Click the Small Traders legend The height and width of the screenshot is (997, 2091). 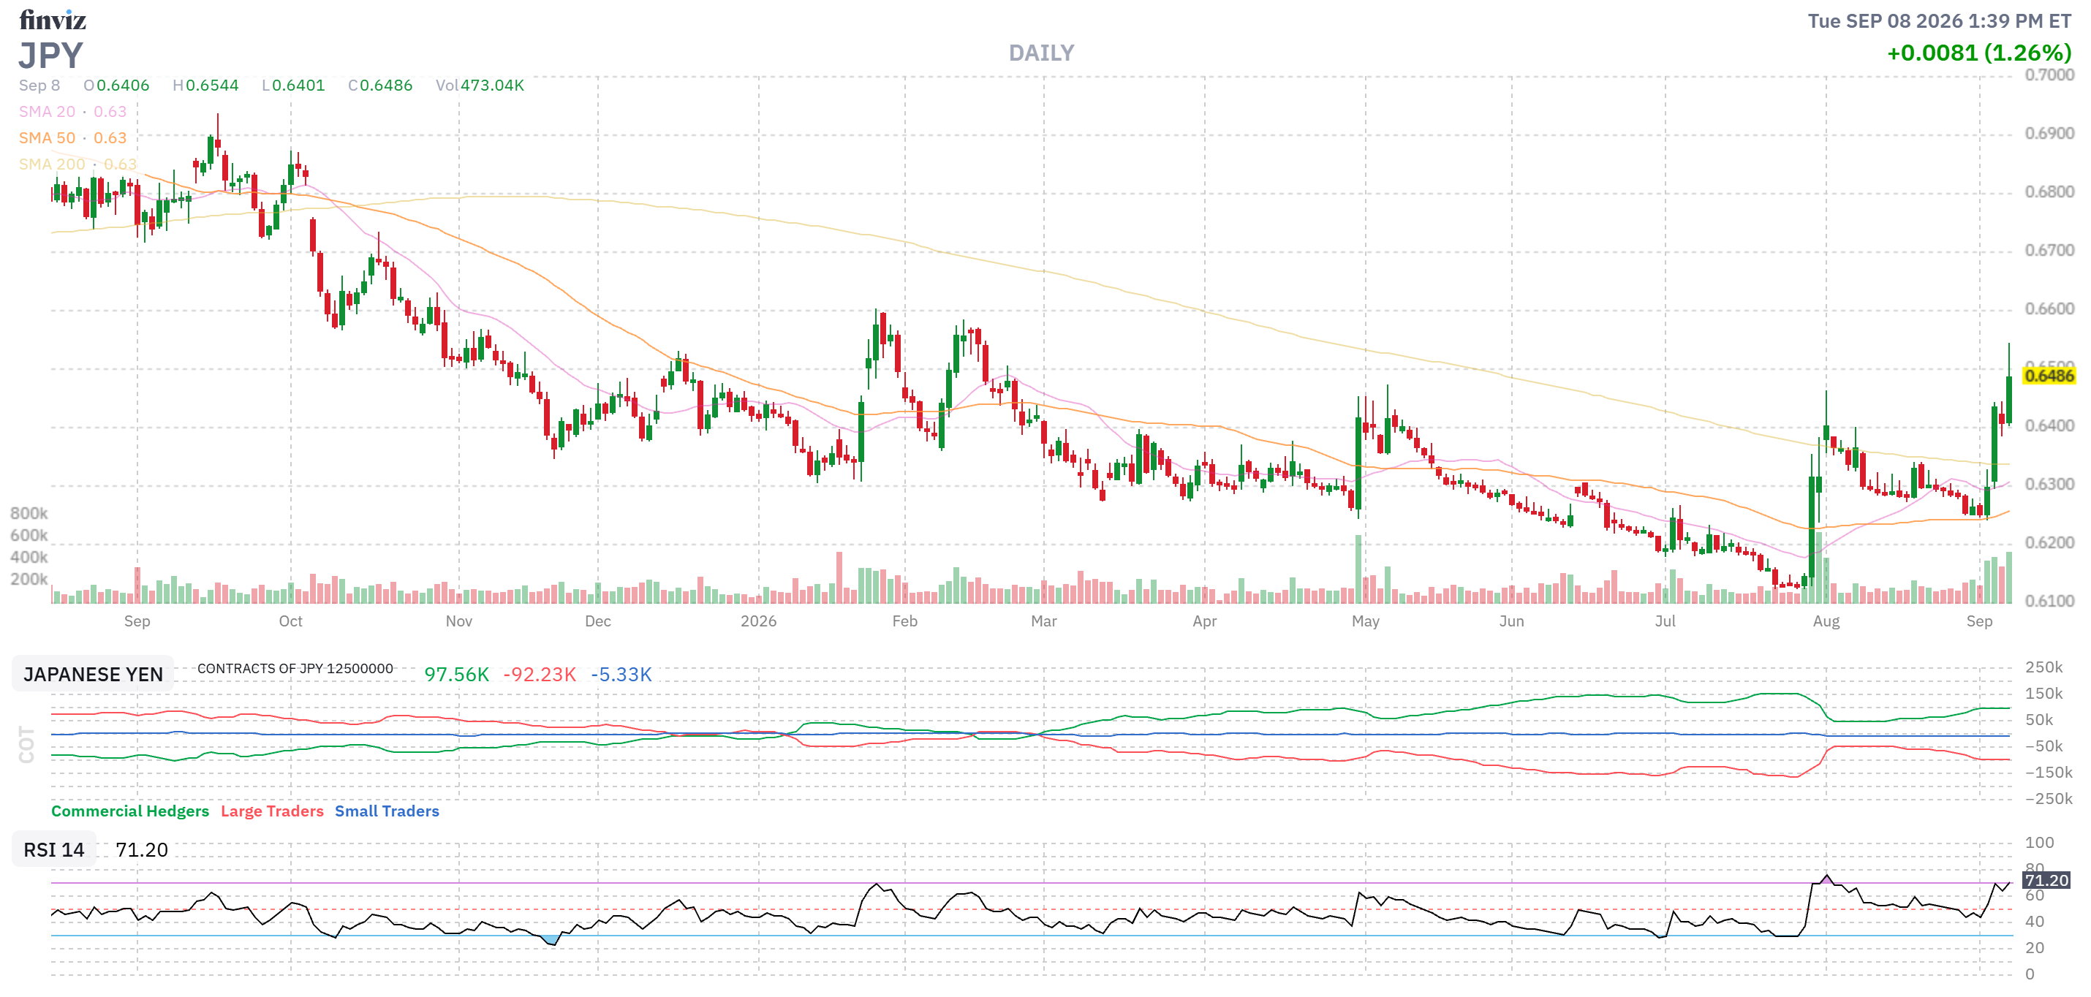pos(387,811)
